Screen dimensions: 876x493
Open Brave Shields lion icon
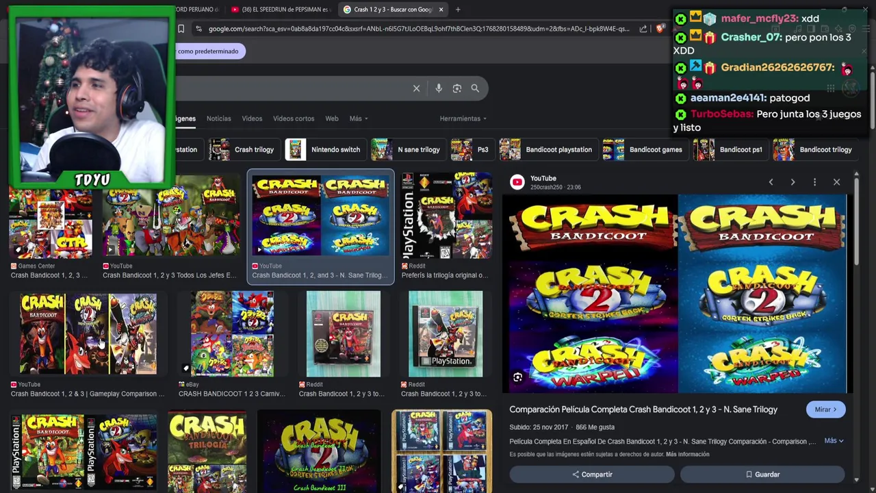(x=660, y=29)
